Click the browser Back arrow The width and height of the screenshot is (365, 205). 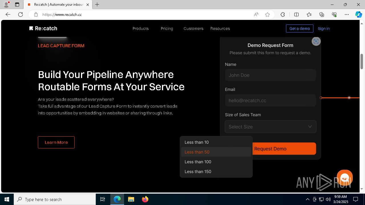click(x=8, y=15)
